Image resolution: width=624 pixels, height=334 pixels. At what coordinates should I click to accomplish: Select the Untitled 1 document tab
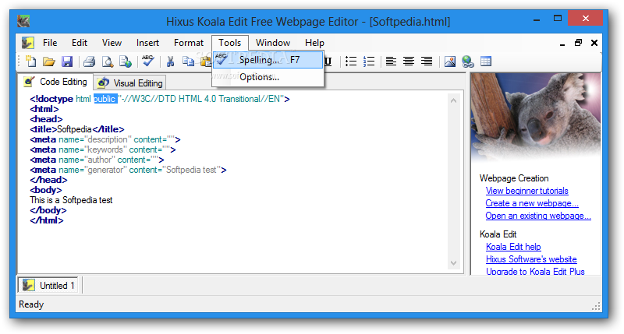[48, 285]
